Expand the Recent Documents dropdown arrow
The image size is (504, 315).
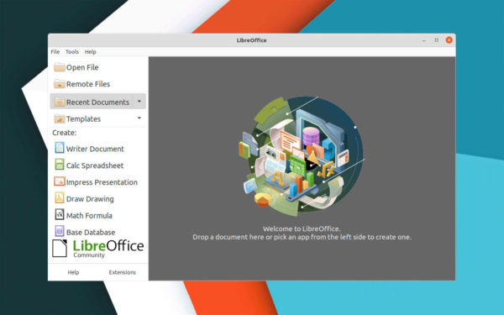(139, 102)
